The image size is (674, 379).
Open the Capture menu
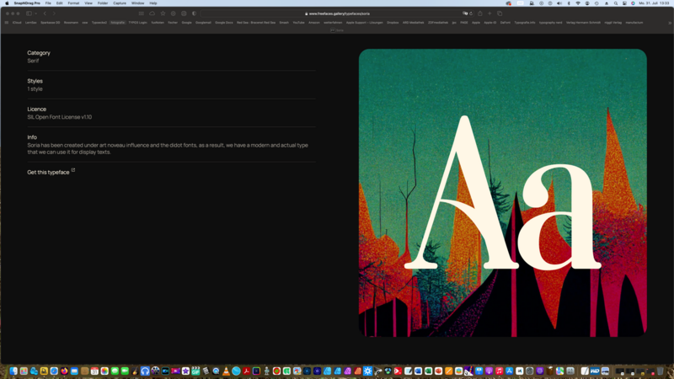click(120, 3)
